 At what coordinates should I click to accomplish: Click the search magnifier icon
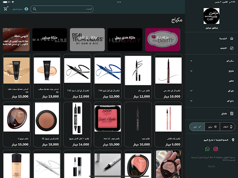click(34, 9)
